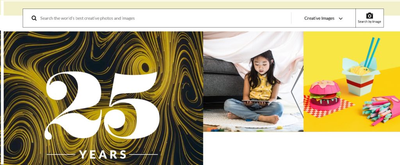Click the camera icon for image search

pyautogui.click(x=370, y=16)
